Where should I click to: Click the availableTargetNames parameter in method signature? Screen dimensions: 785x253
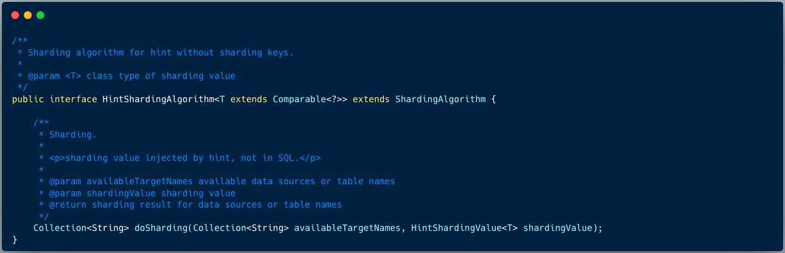click(347, 228)
